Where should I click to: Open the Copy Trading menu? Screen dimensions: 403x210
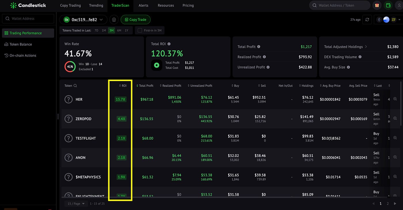71,5
